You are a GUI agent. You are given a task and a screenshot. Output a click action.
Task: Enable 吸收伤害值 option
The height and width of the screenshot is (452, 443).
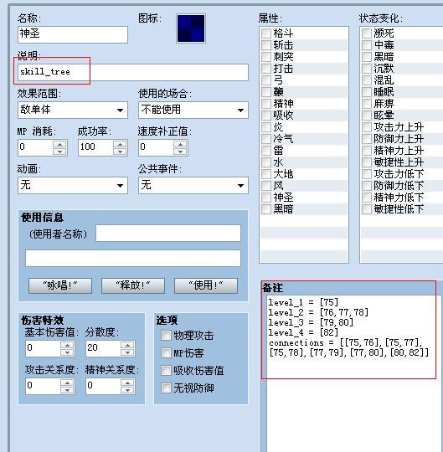point(166,371)
